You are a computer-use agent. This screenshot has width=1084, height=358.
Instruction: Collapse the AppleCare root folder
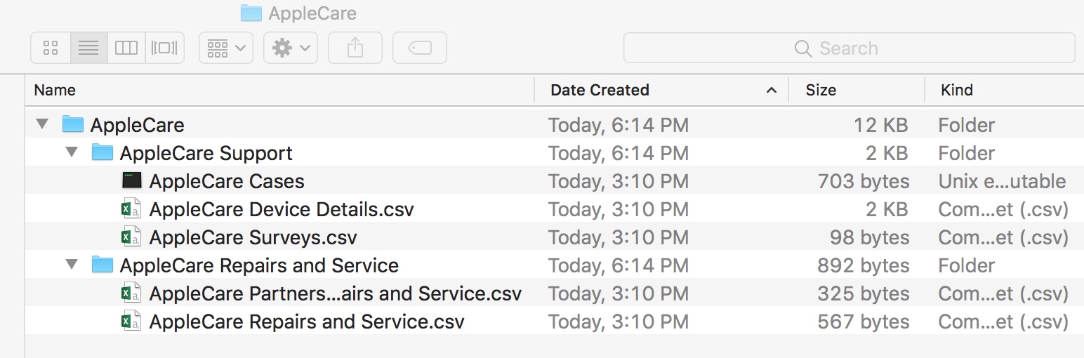(42, 124)
